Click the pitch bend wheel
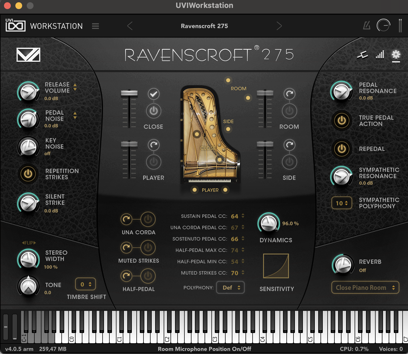Image resolution: width=408 pixels, height=354 pixels. [6, 327]
